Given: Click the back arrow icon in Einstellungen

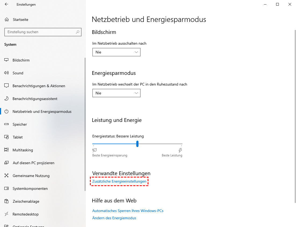Looking at the screenshot, I should point(6,4).
